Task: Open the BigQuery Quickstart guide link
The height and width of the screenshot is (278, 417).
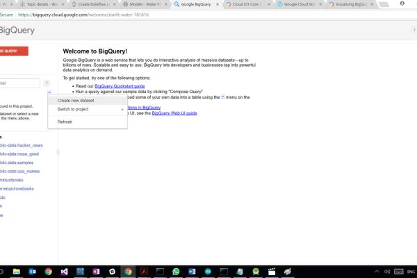Action: click(x=120, y=86)
